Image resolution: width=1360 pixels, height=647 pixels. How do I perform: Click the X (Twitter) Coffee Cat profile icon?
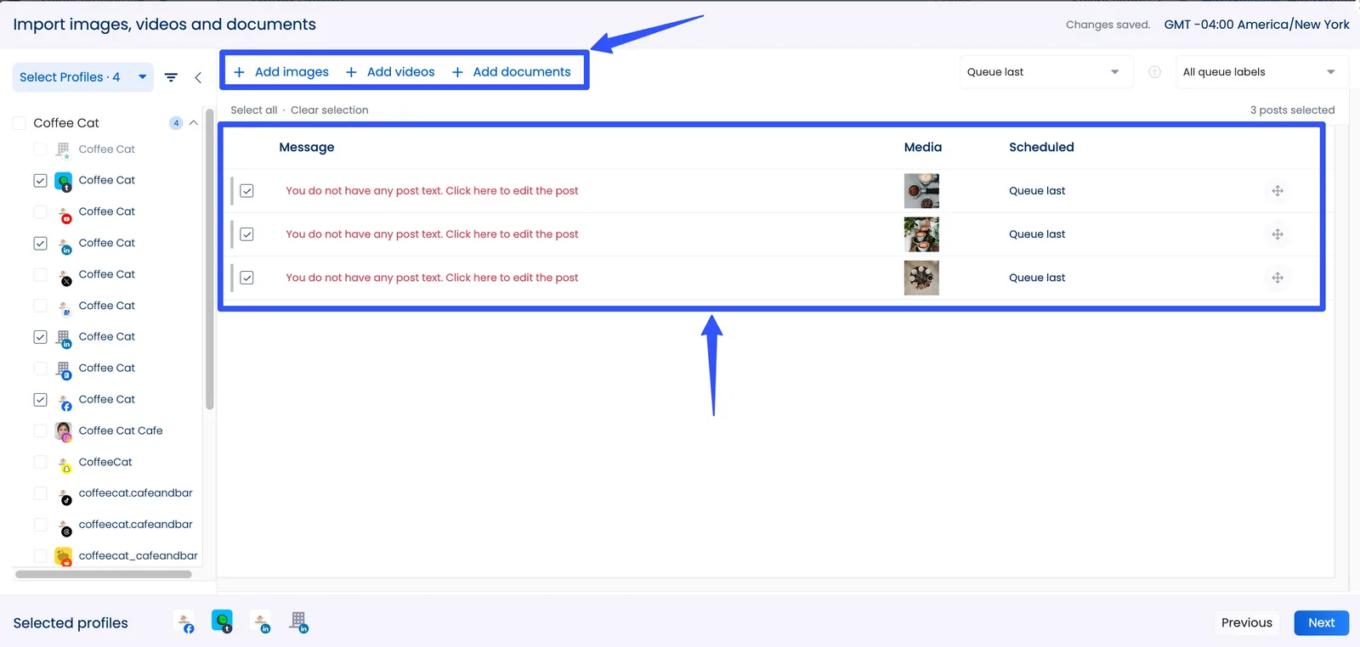[64, 276]
